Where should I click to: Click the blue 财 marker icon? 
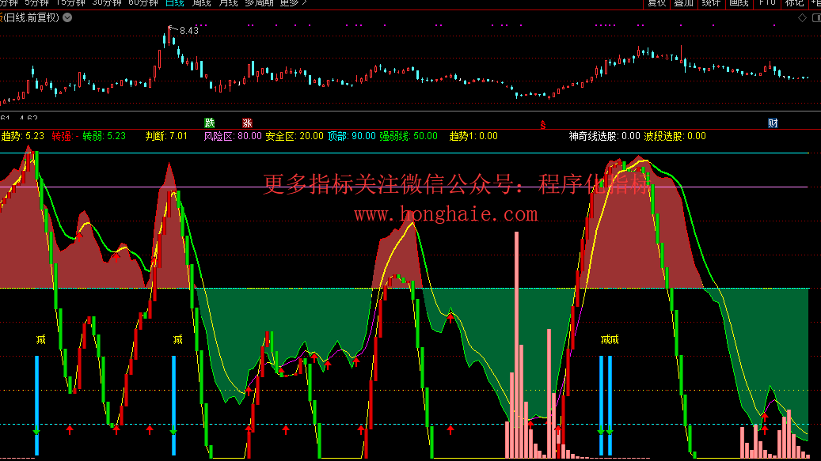click(773, 123)
